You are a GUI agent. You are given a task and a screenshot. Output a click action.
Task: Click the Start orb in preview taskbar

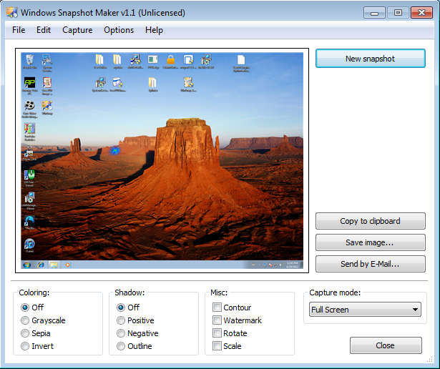point(26,265)
